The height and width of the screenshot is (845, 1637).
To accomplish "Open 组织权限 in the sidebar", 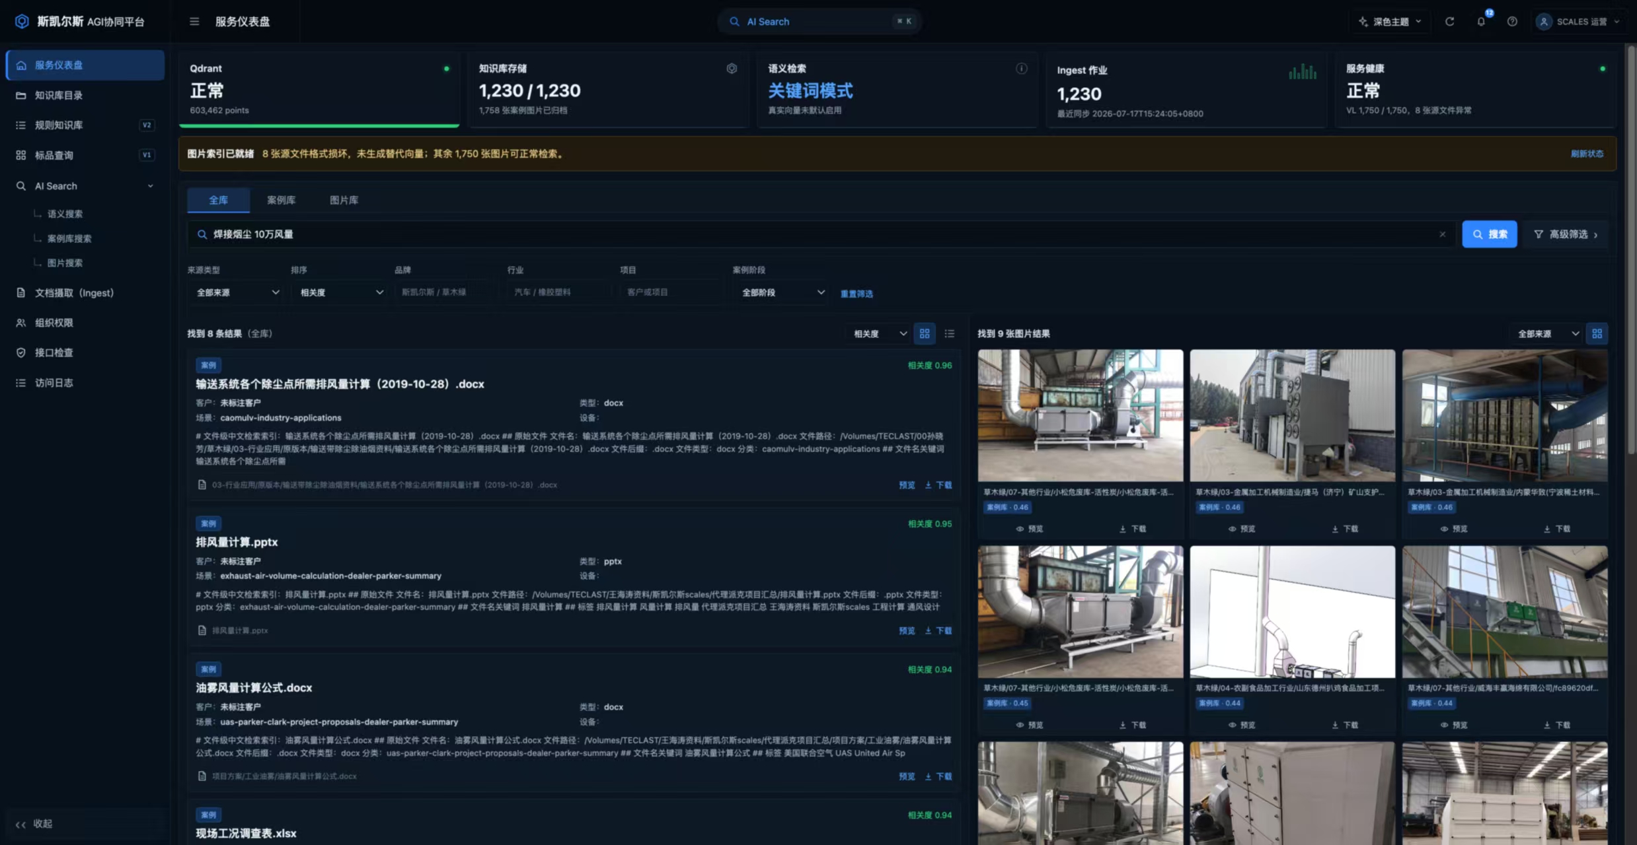I will 85,323.
